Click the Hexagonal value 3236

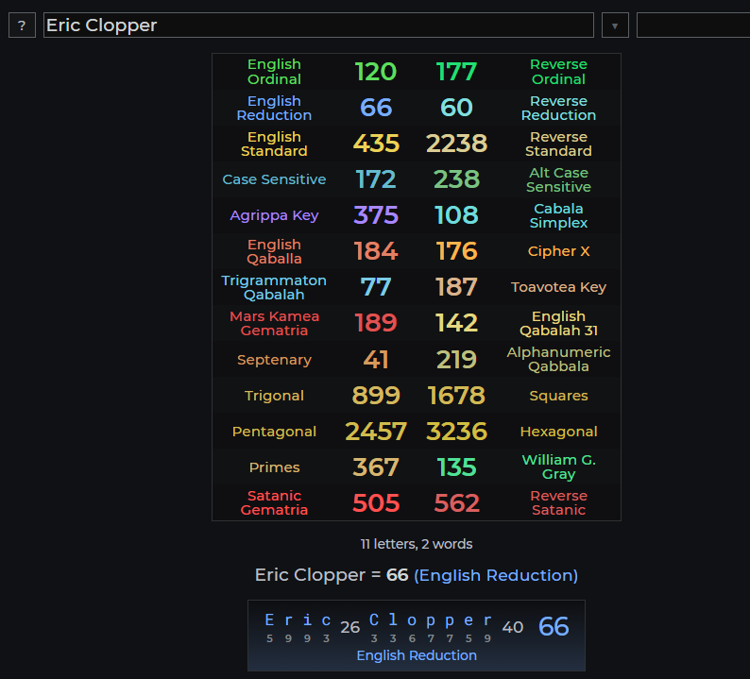pos(456,431)
